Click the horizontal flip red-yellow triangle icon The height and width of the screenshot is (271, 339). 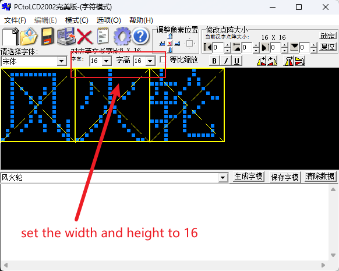[289, 61]
